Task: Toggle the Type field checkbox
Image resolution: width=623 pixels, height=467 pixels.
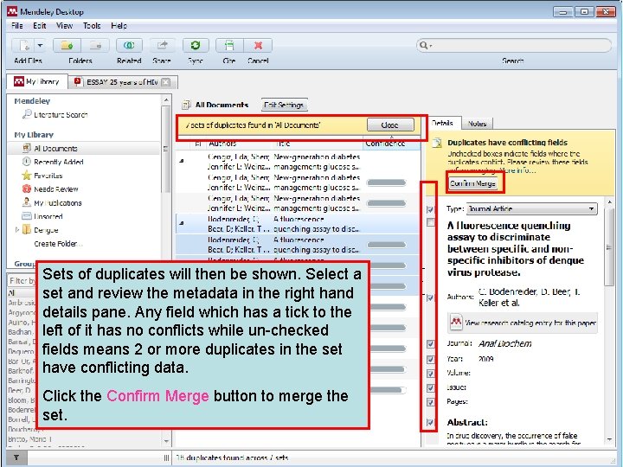Action: click(430, 209)
